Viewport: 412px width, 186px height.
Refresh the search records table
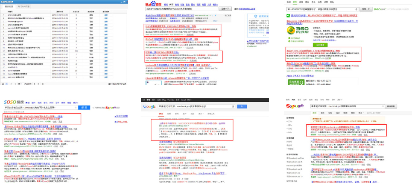[43, 84]
